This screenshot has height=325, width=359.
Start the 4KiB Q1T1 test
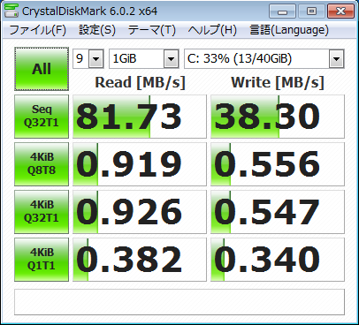pyautogui.click(x=42, y=260)
